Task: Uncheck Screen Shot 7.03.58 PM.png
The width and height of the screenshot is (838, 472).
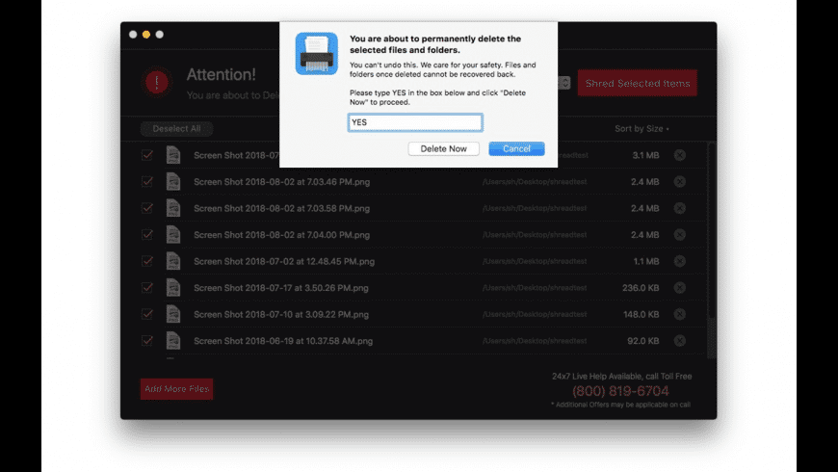Action: click(x=147, y=208)
